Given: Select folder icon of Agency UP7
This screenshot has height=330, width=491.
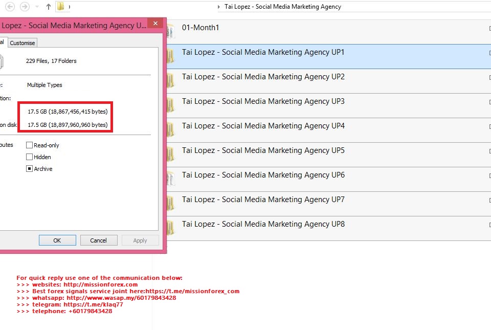Looking at the screenshot, I should 170,204.
